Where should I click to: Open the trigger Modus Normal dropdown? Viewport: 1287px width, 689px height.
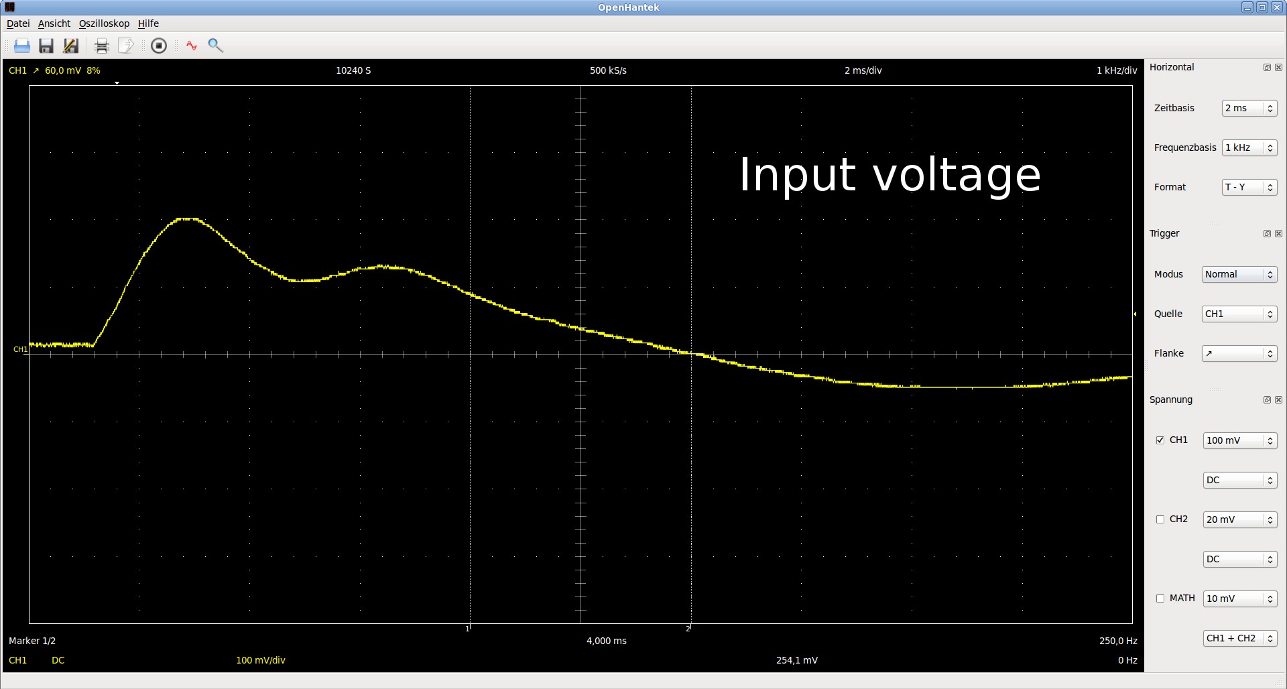click(x=1239, y=275)
